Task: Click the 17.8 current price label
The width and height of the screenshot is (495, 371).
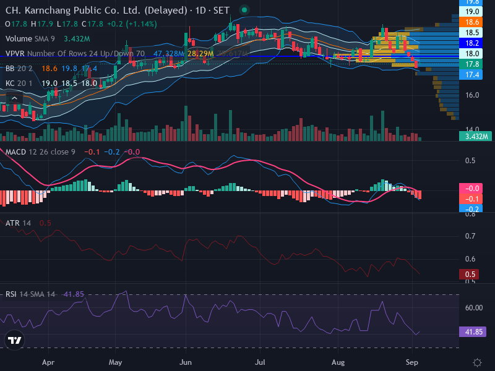Action: coord(471,64)
